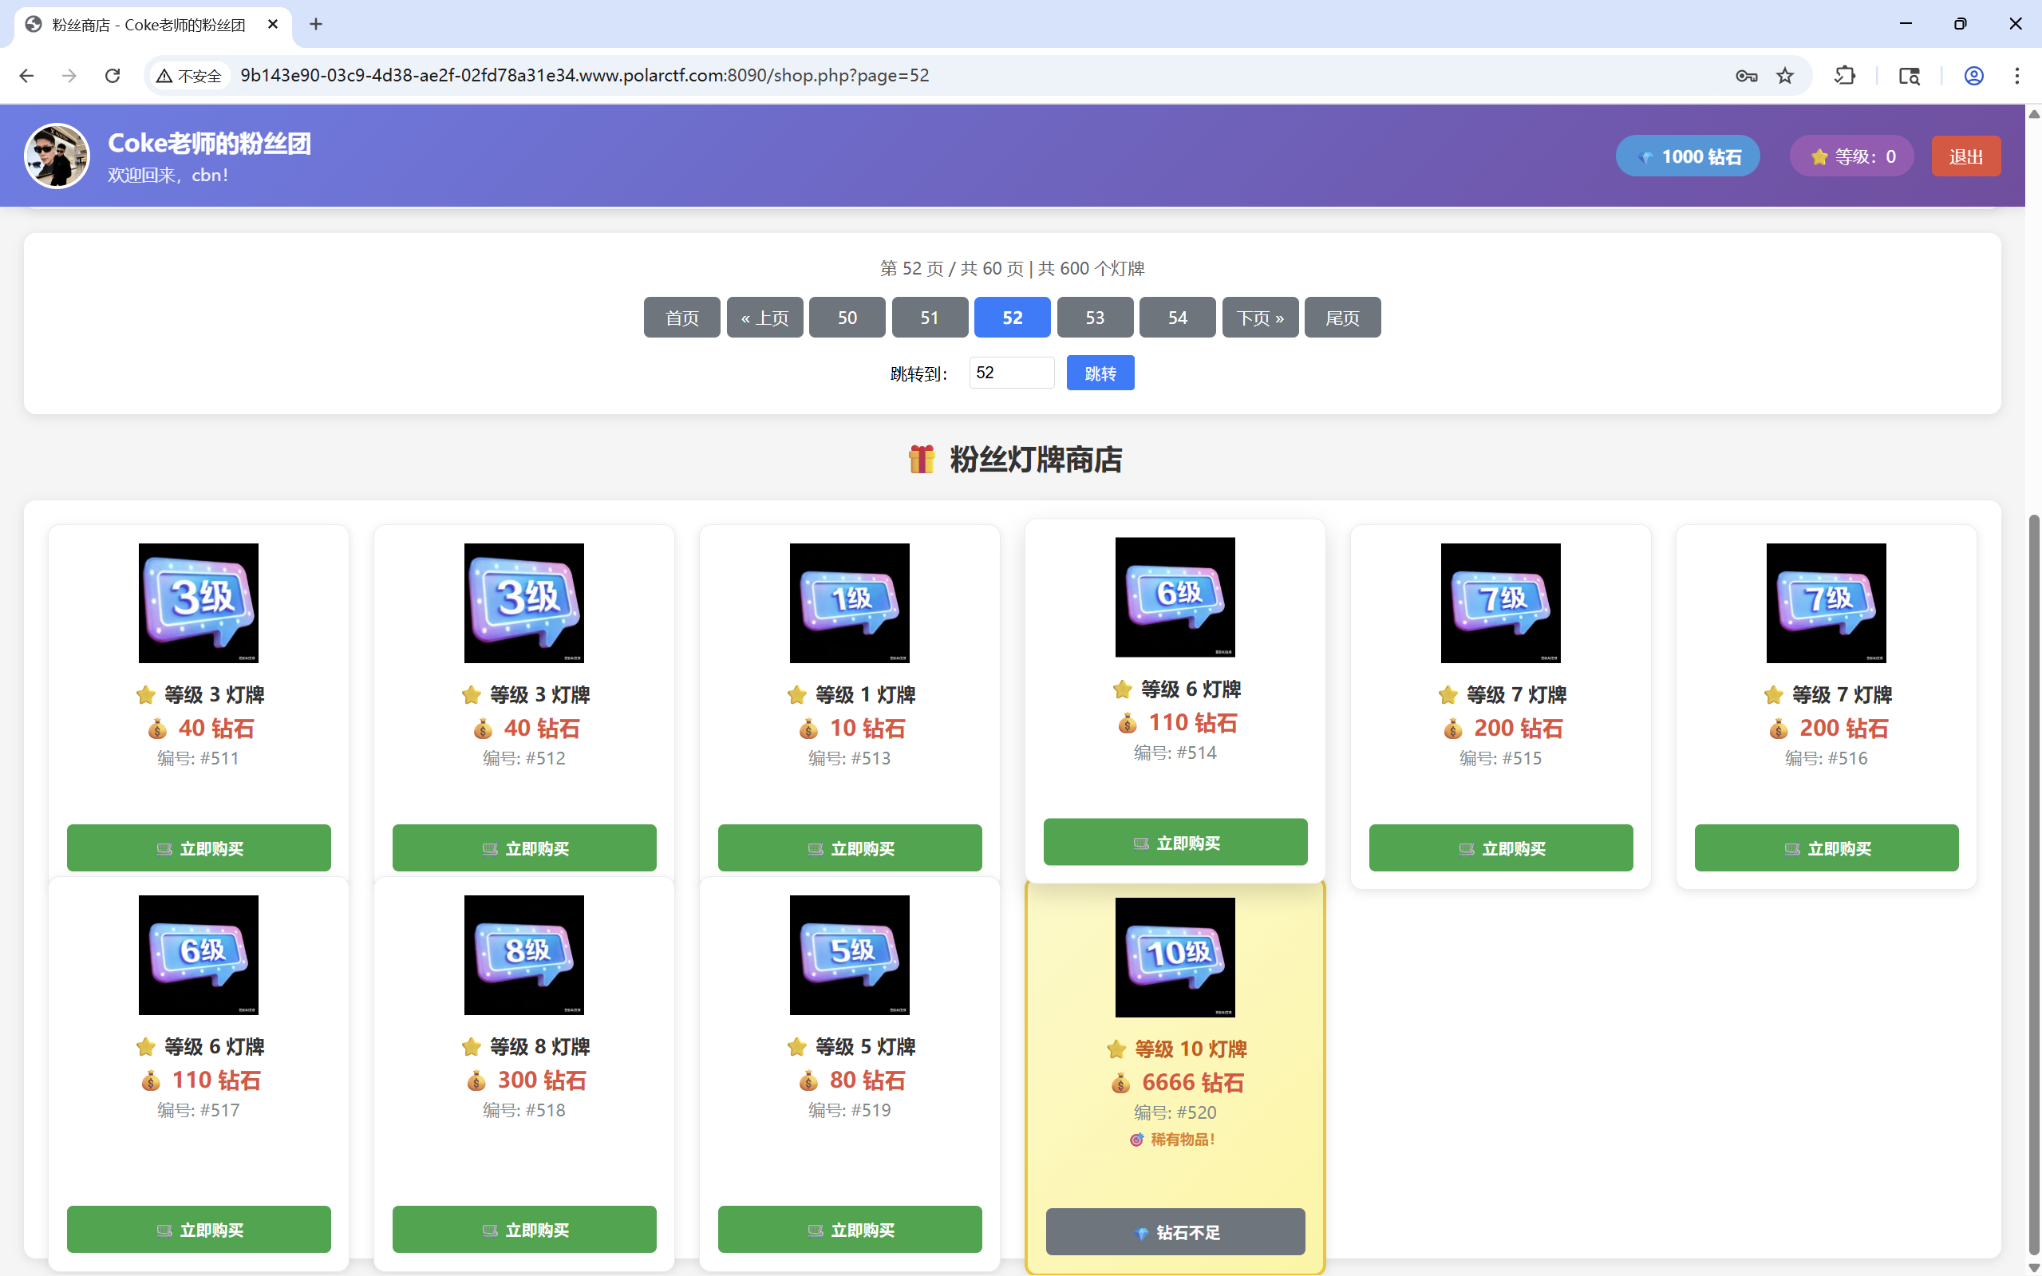Open the browser extensions puzzle icon

pyautogui.click(x=1845, y=76)
